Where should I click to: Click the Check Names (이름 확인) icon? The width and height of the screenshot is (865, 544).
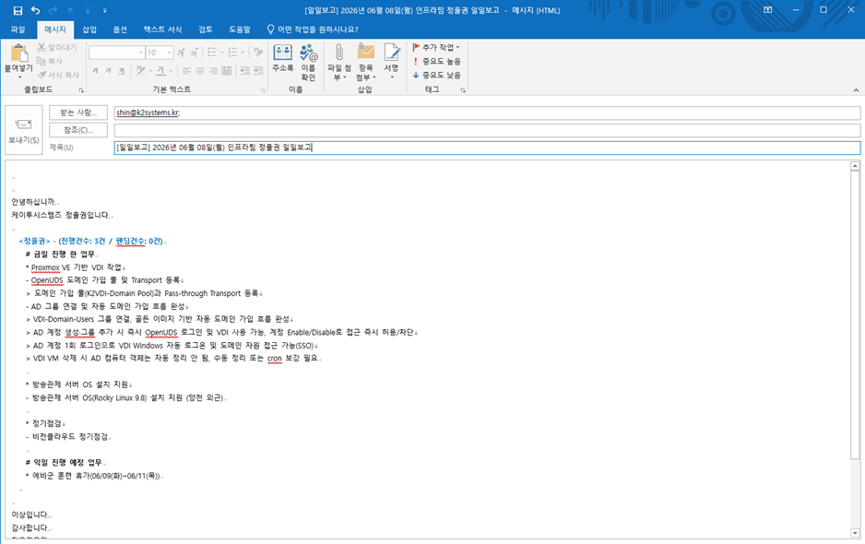308,63
